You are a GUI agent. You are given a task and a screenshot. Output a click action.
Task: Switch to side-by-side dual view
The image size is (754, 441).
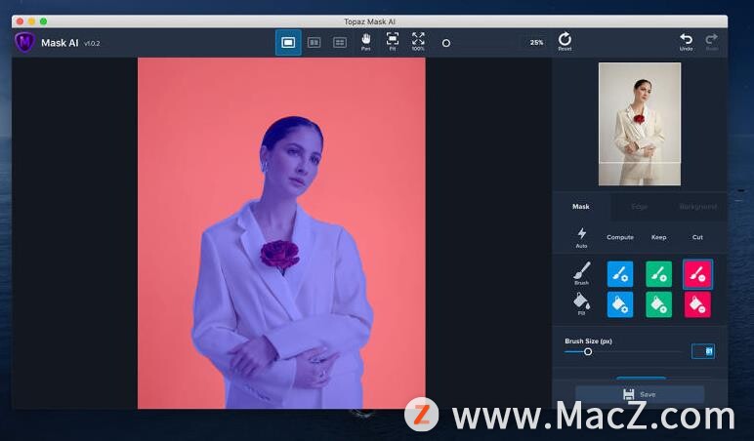pos(314,43)
